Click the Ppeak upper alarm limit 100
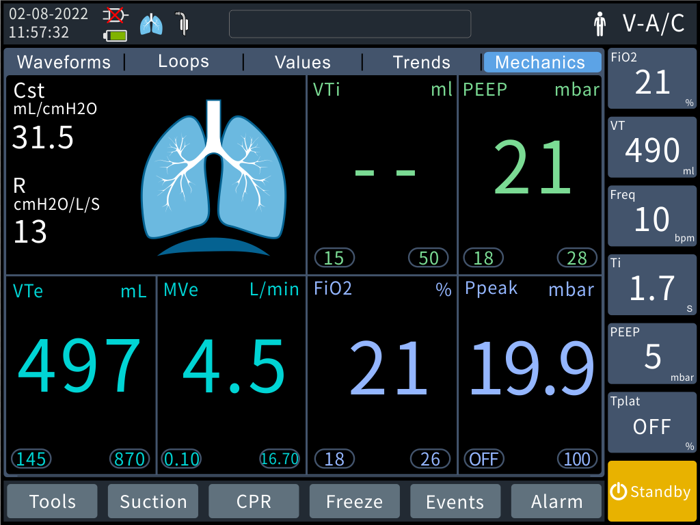 coord(577,459)
